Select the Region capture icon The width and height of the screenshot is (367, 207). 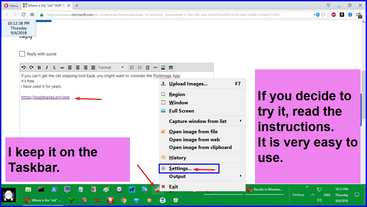point(163,94)
